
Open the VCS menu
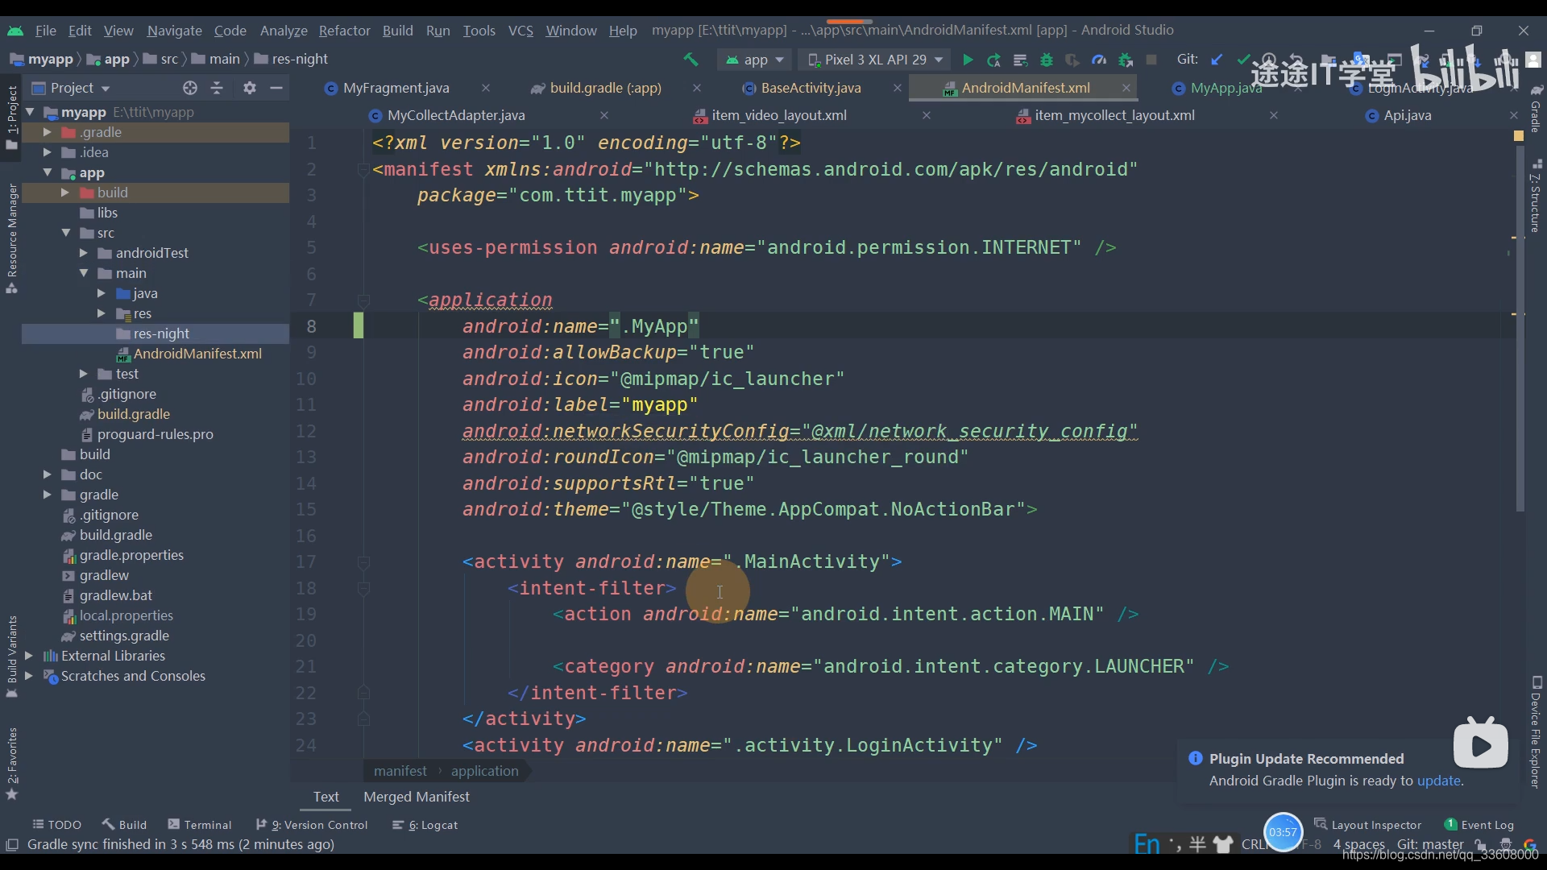(521, 31)
